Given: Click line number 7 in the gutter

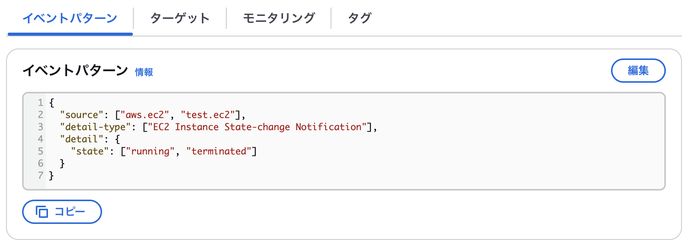Looking at the screenshot, I should (x=40, y=176).
